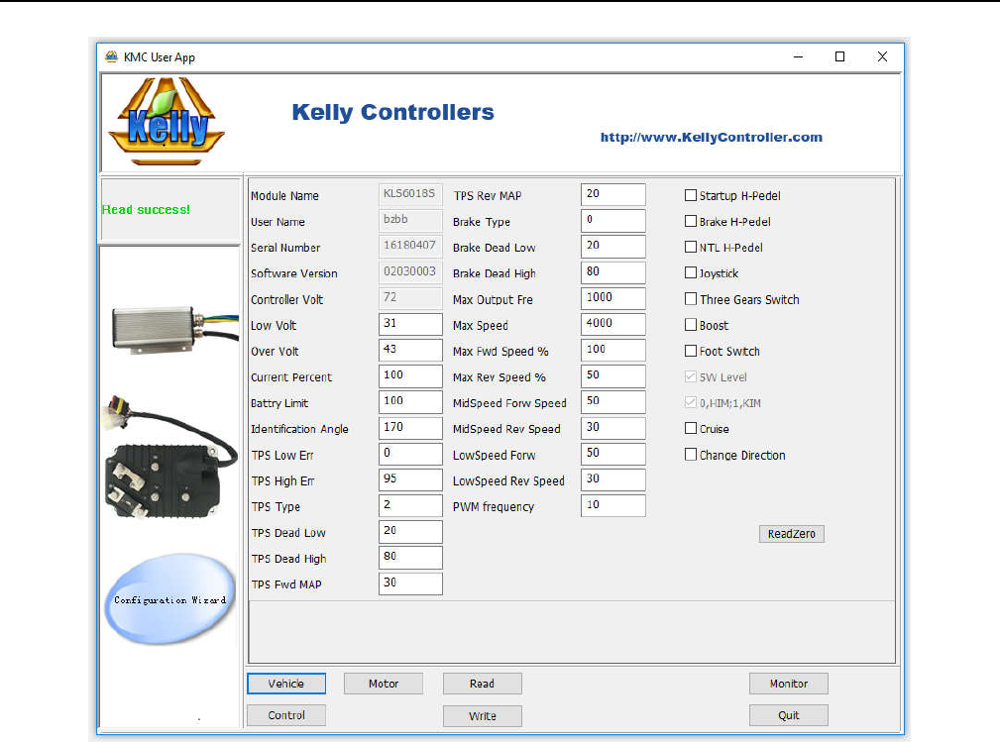This screenshot has width=1000, height=742.
Task: Click the Serial Number field 16180407
Action: click(410, 246)
